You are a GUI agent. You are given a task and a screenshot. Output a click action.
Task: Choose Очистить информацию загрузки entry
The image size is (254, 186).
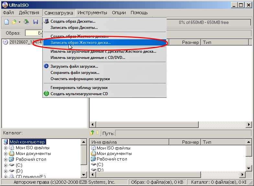pyautogui.click(x=105, y=79)
